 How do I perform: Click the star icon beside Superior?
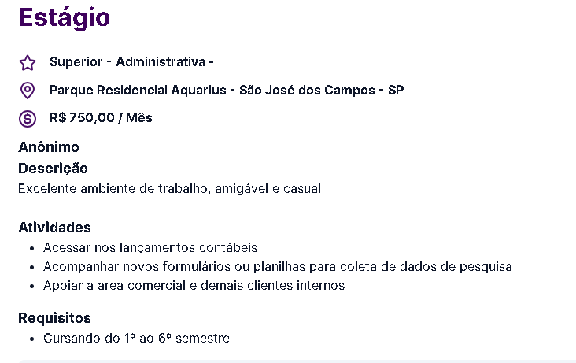pyautogui.click(x=28, y=63)
